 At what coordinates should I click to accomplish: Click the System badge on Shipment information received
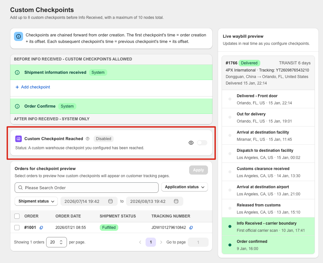(98, 72)
